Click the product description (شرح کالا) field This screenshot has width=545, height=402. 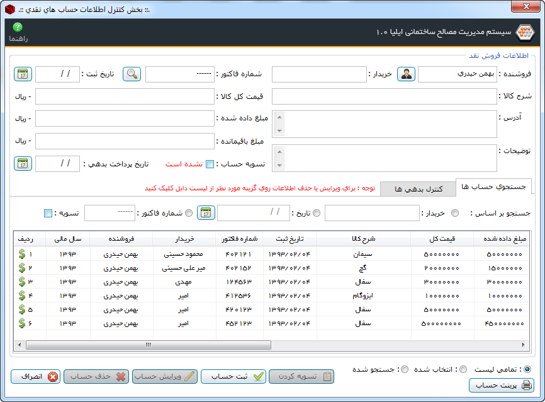pos(384,96)
